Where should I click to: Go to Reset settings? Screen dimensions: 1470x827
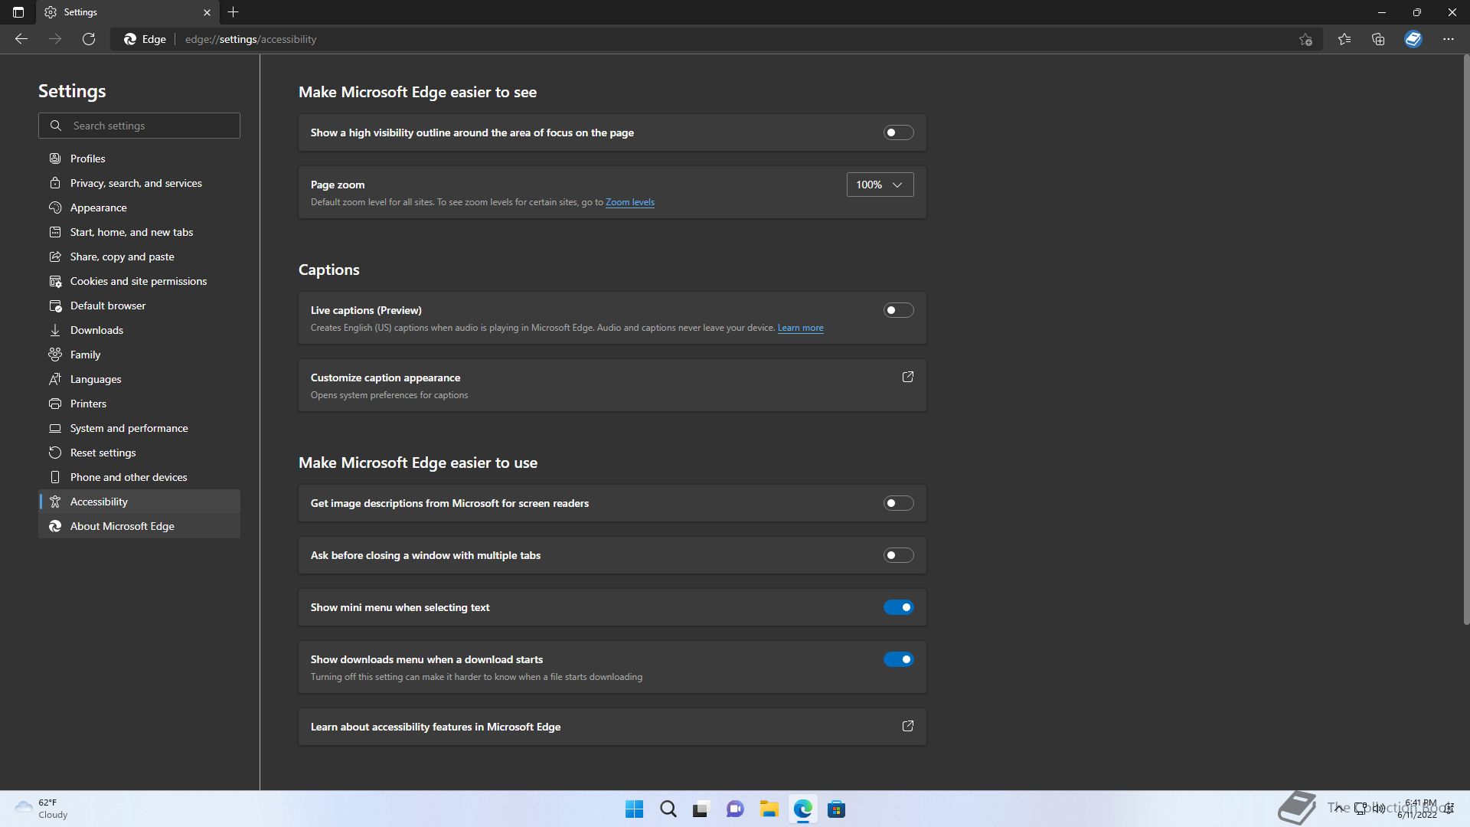click(139, 453)
